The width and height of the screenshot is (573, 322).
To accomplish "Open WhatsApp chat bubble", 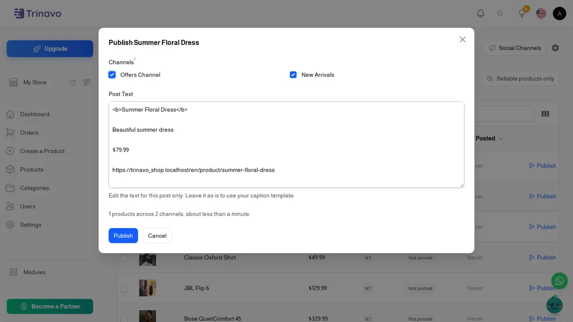I will pos(559,281).
